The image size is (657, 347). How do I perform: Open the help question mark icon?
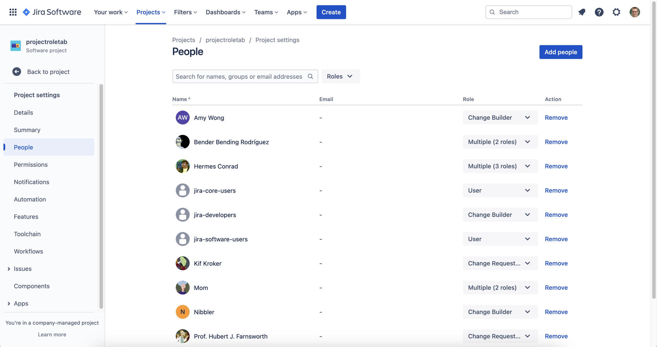coord(599,12)
